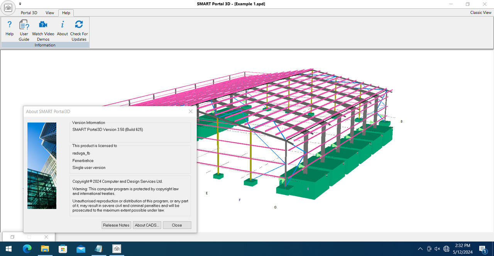494x256 pixels.
Task: Restore the minimized child window at bottom left
Action: click(12, 237)
